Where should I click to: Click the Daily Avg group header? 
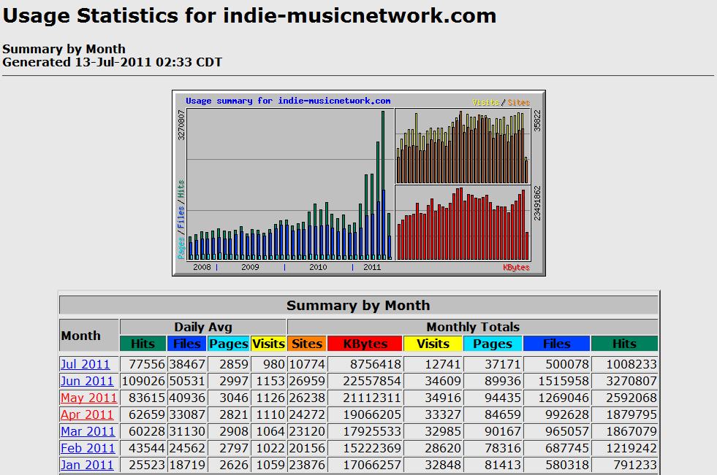[203, 327]
